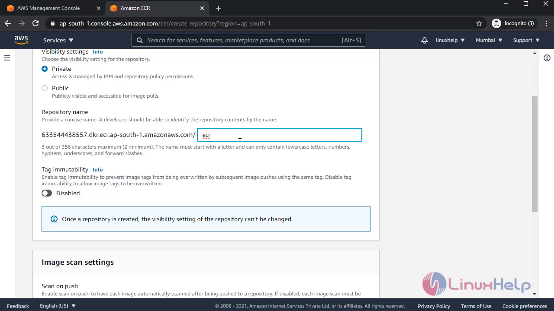Click scrollbar down arrow
The height and width of the screenshot is (311, 554).
coord(535,294)
